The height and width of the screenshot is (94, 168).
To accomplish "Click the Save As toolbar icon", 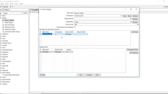I will (x=7, y=7).
